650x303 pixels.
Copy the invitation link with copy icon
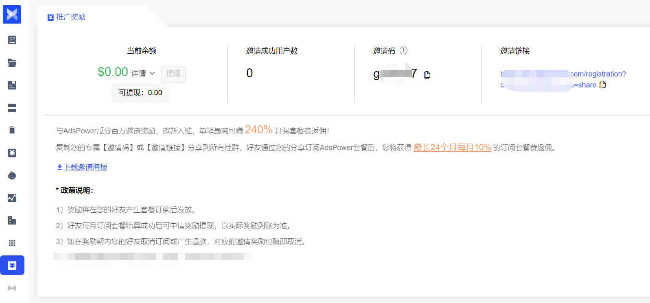pos(603,85)
